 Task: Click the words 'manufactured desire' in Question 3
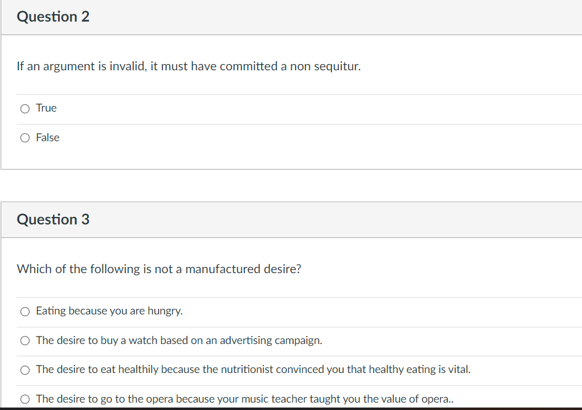[241, 269]
